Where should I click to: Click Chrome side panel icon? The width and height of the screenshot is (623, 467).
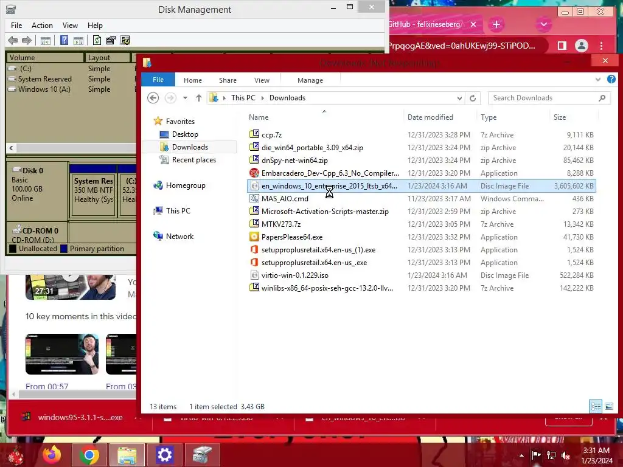coord(562,46)
